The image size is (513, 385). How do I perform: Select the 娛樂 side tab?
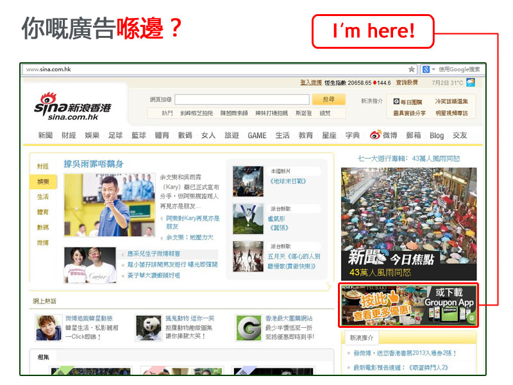click(43, 182)
